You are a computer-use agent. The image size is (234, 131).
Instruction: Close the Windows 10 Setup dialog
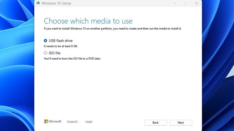[x=196, y=3]
